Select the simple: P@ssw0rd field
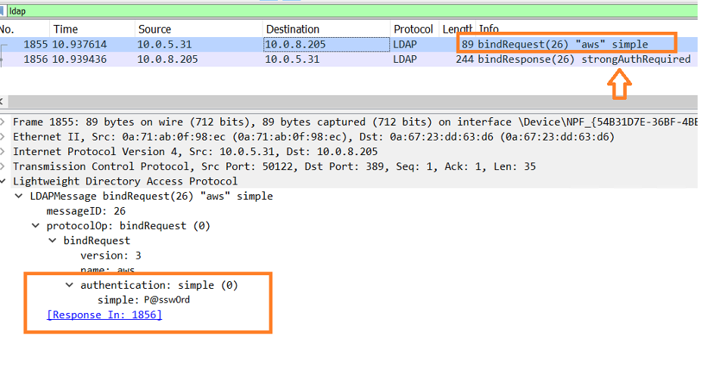This screenshot has height=375, width=707. (143, 300)
